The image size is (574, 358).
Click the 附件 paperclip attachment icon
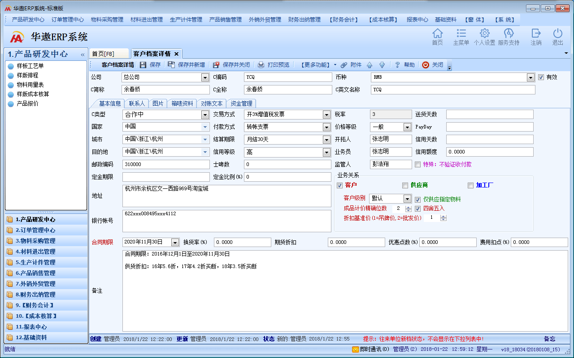point(344,65)
